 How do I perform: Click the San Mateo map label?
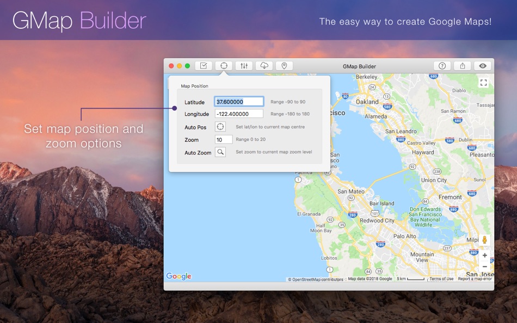351,191
